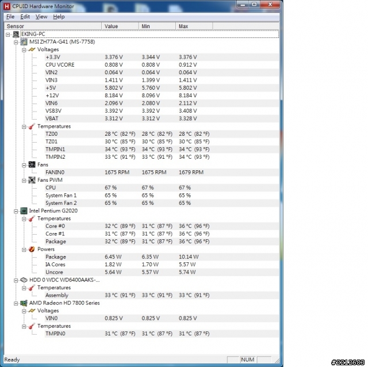
Task: Click the AMD Radeon HD 7800 card icon
Action: tap(24, 303)
